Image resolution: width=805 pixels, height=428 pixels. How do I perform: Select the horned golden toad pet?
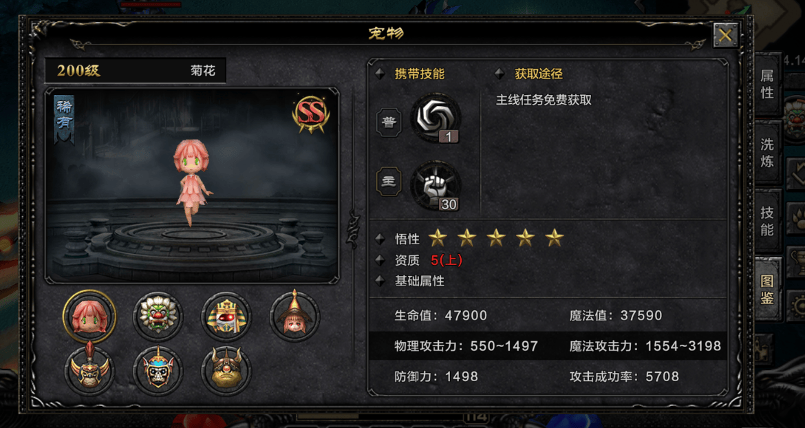tap(226, 370)
